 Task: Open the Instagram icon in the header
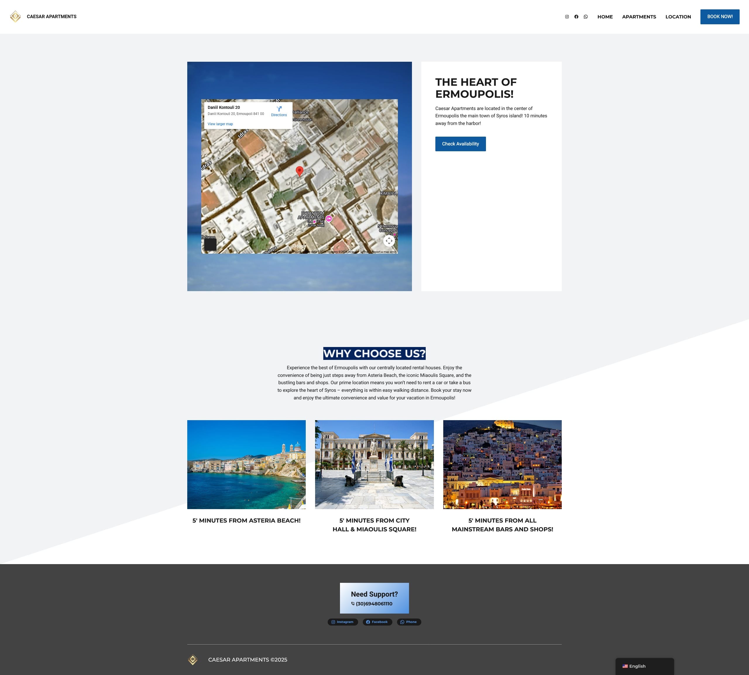point(567,17)
